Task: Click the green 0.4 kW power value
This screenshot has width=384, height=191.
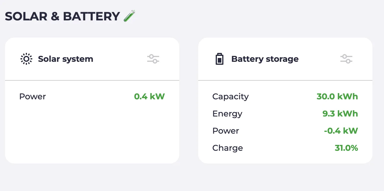Action: point(149,96)
